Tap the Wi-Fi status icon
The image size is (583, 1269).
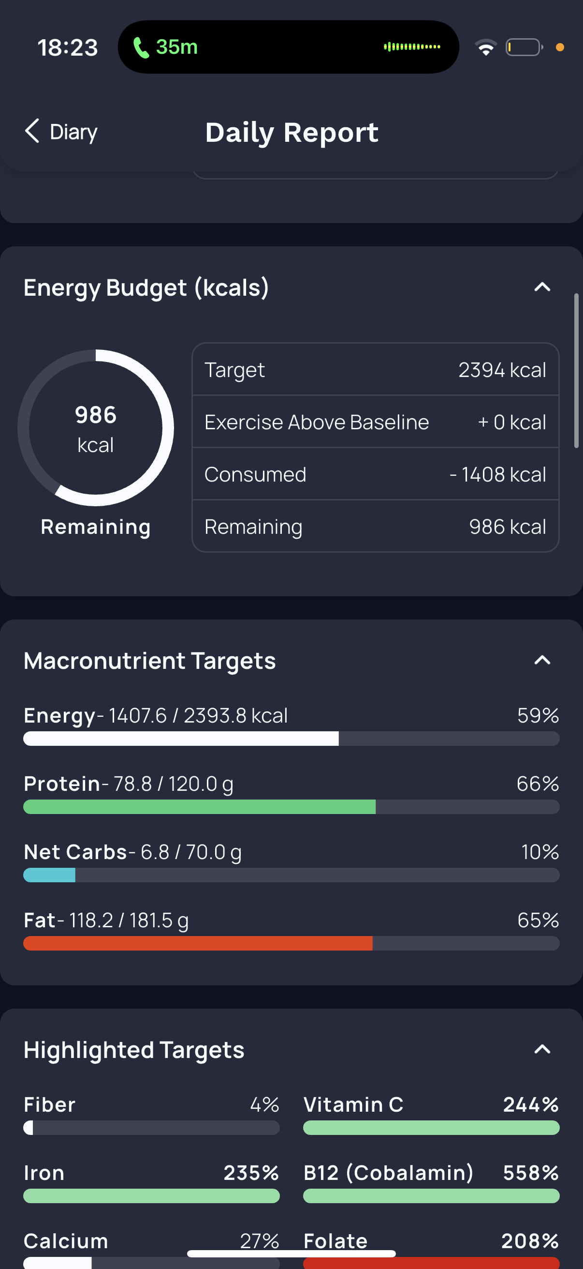[485, 47]
